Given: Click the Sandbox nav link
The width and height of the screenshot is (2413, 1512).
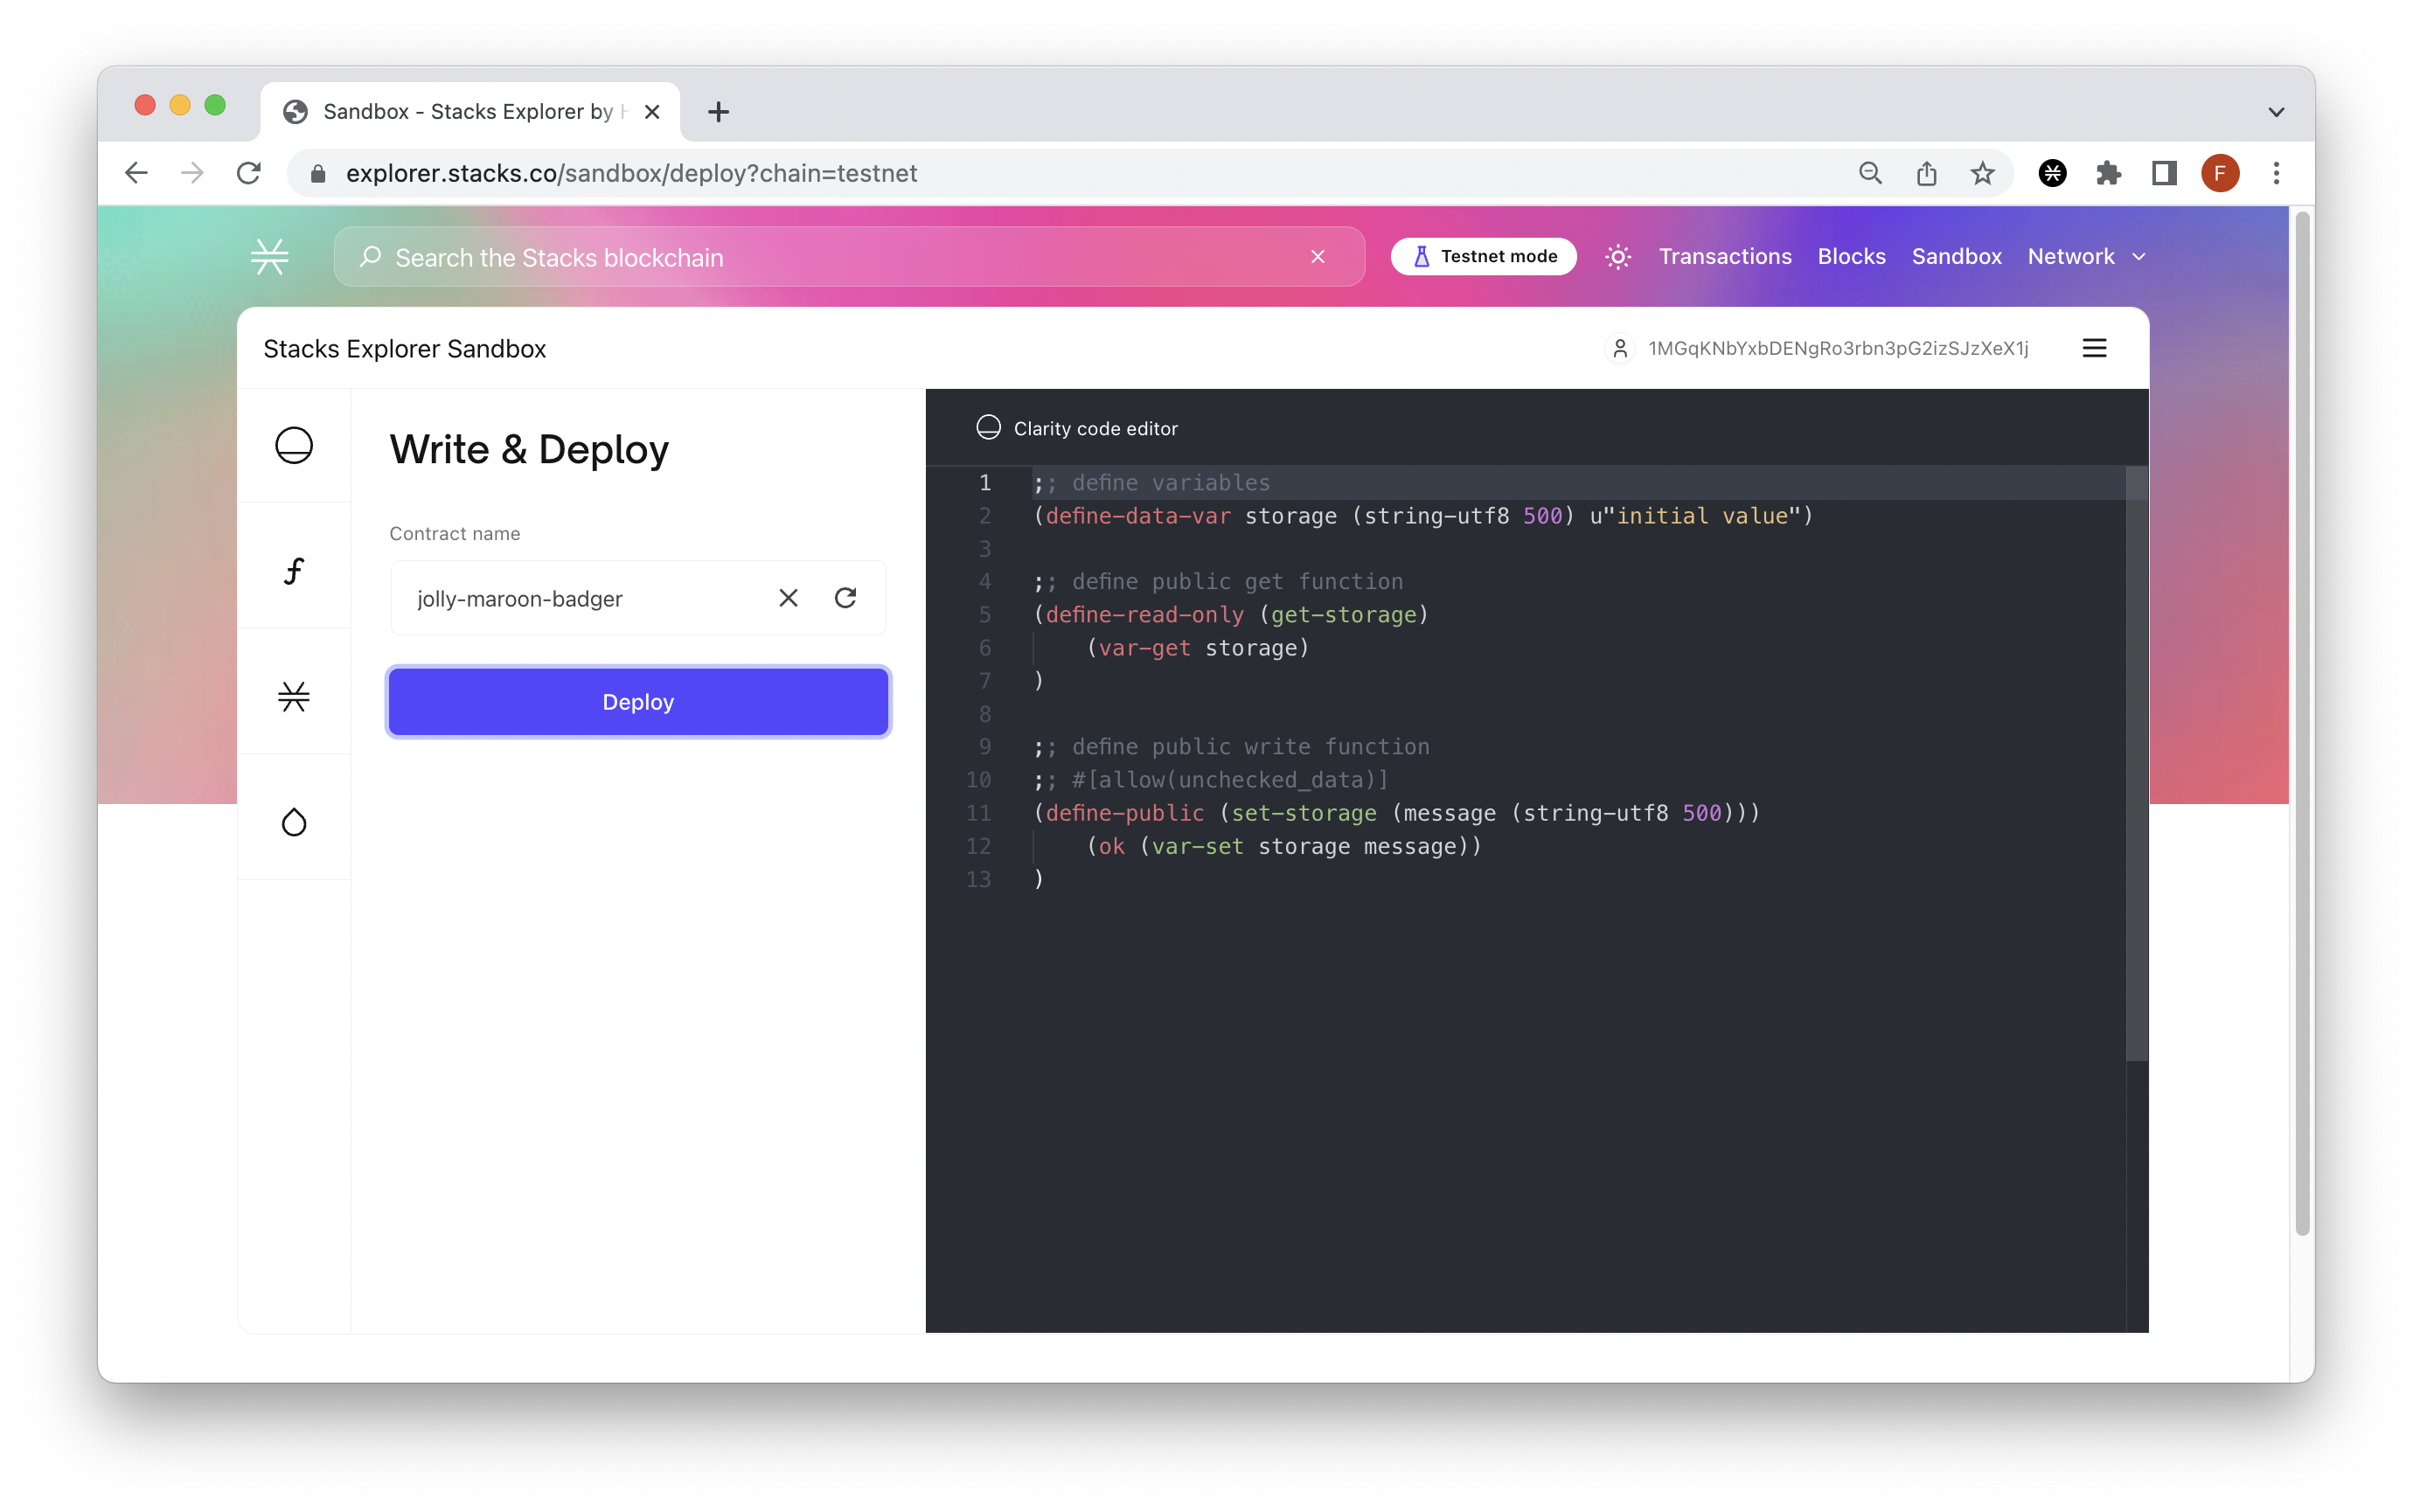Looking at the screenshot, I should click(x=1956, y=257).
